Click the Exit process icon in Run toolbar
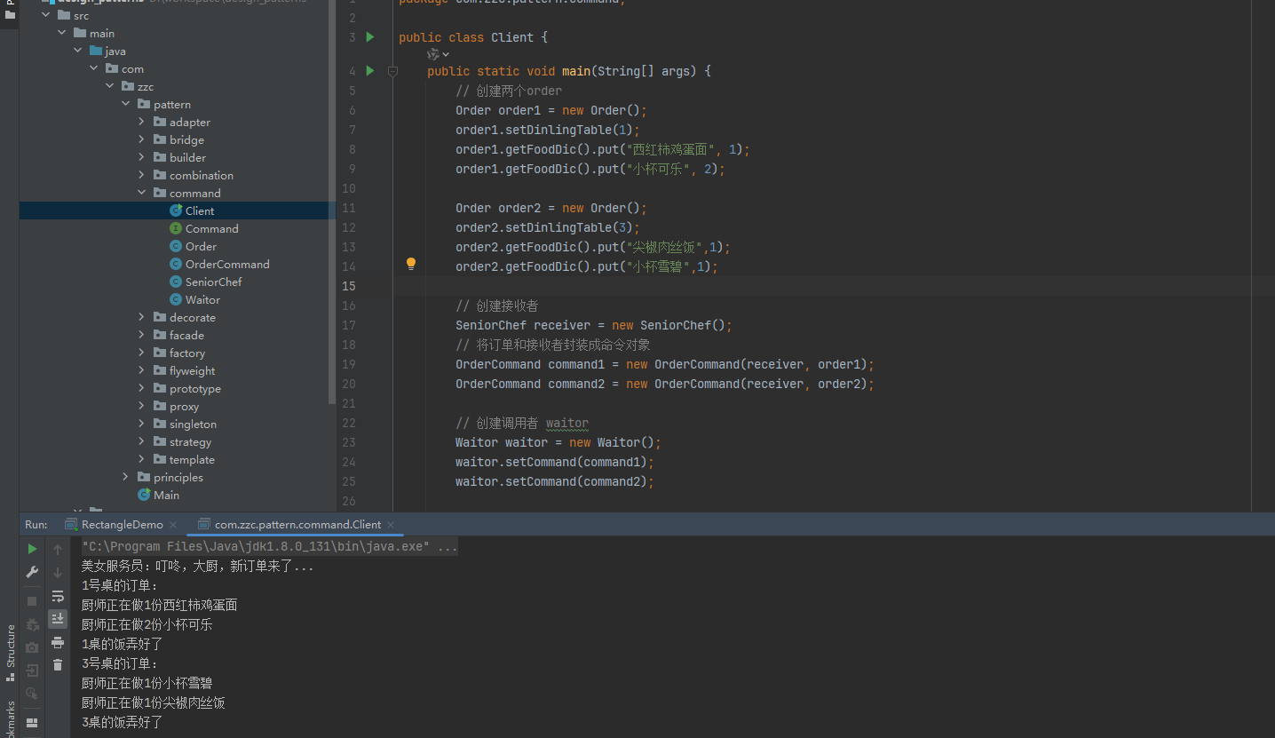This screenshot has height=738, width=1275. (32, 671)
